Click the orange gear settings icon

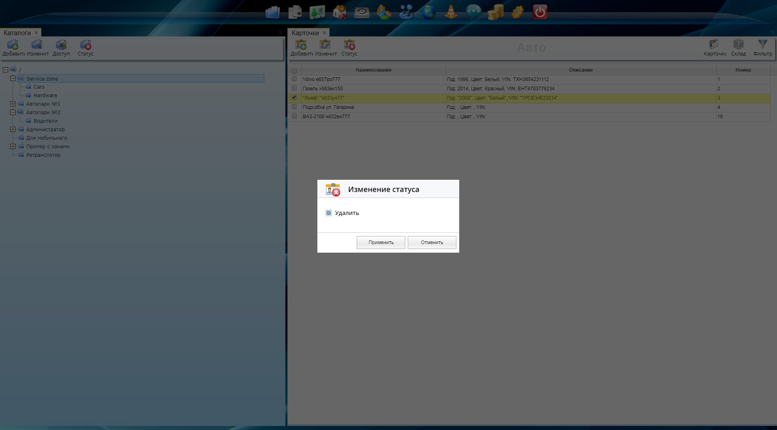tap(518, 12)
